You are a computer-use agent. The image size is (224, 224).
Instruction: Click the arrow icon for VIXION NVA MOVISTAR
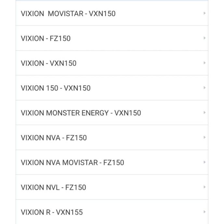coord(204,162)
